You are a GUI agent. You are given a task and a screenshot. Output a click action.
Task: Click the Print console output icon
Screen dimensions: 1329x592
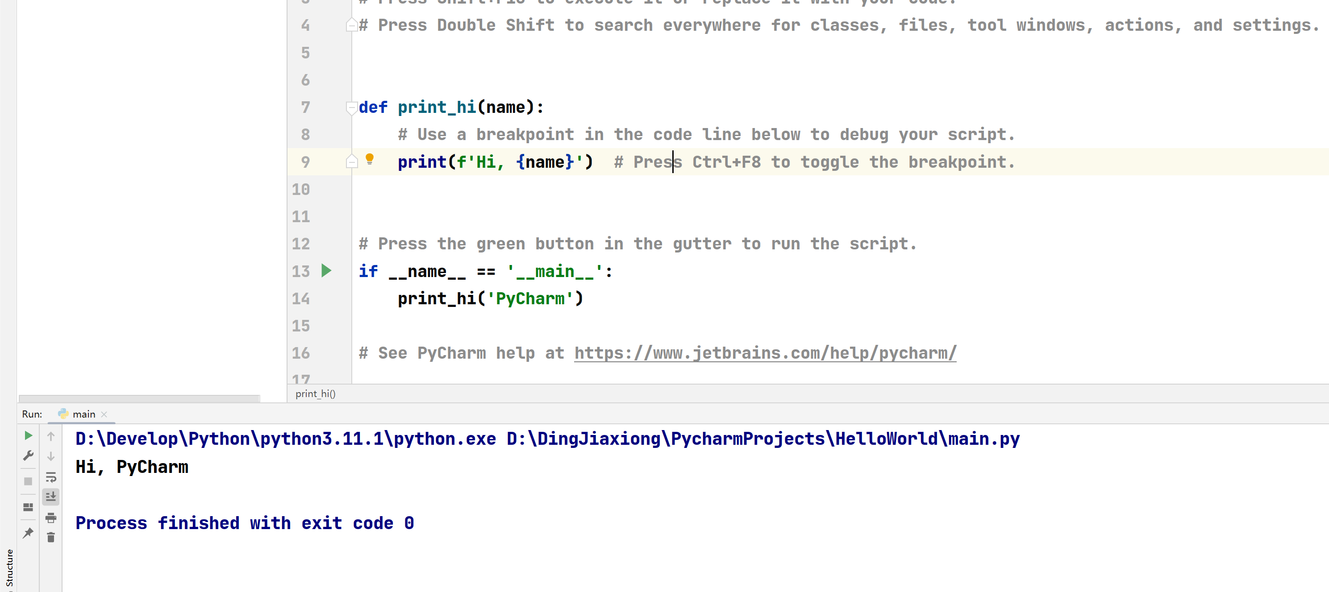point(50,517)
